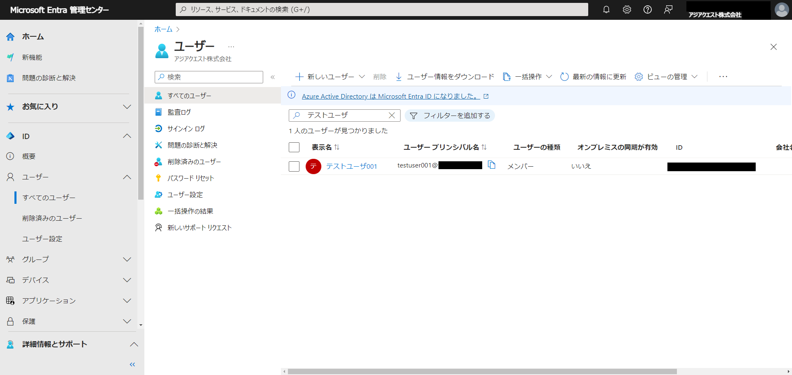Sort by 表示名 column arrows
This screenshot has width=792, height=375.
click(337, 147)
